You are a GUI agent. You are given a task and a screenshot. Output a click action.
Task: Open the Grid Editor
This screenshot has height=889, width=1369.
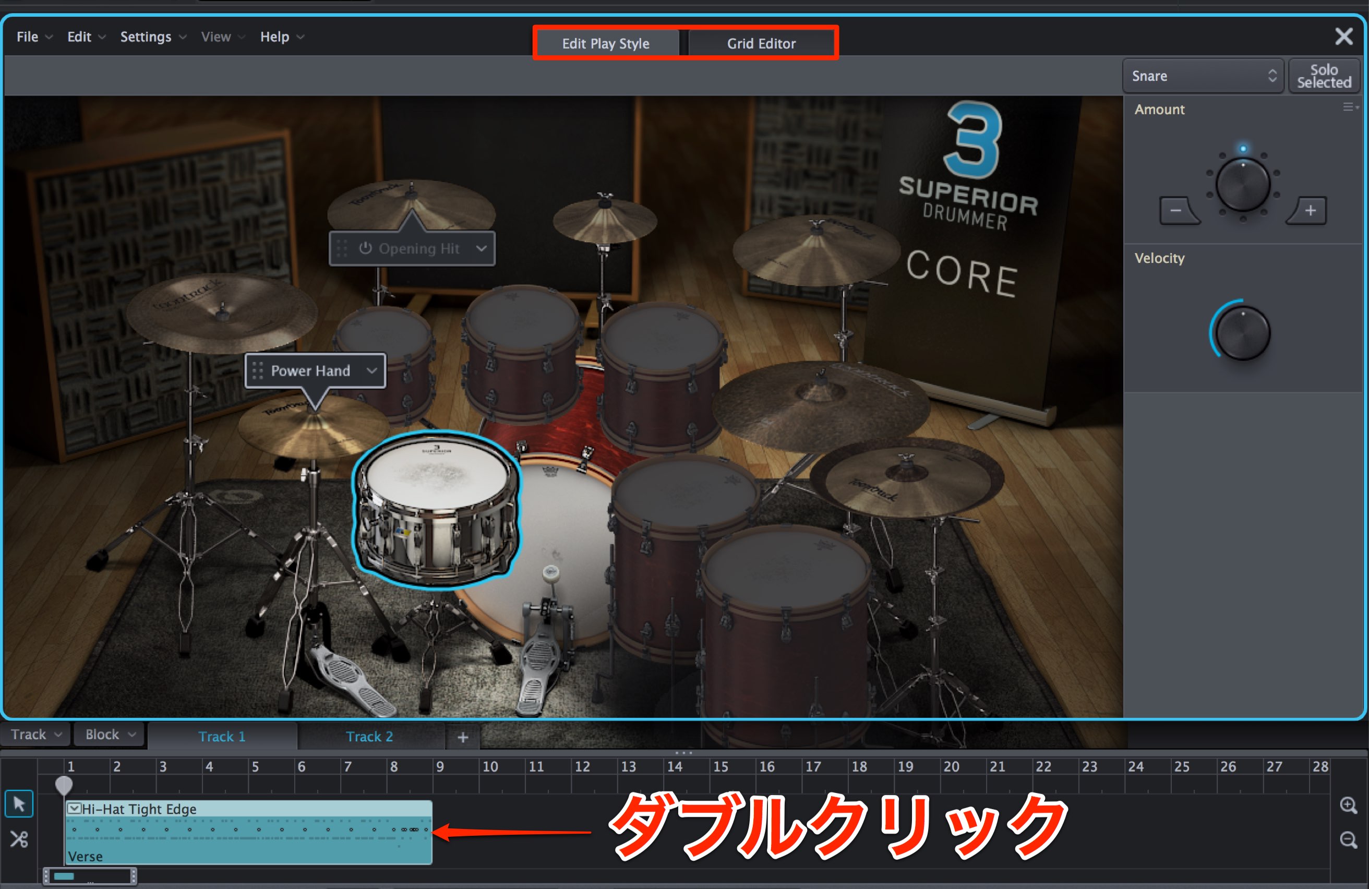click(x=761, y=44)
